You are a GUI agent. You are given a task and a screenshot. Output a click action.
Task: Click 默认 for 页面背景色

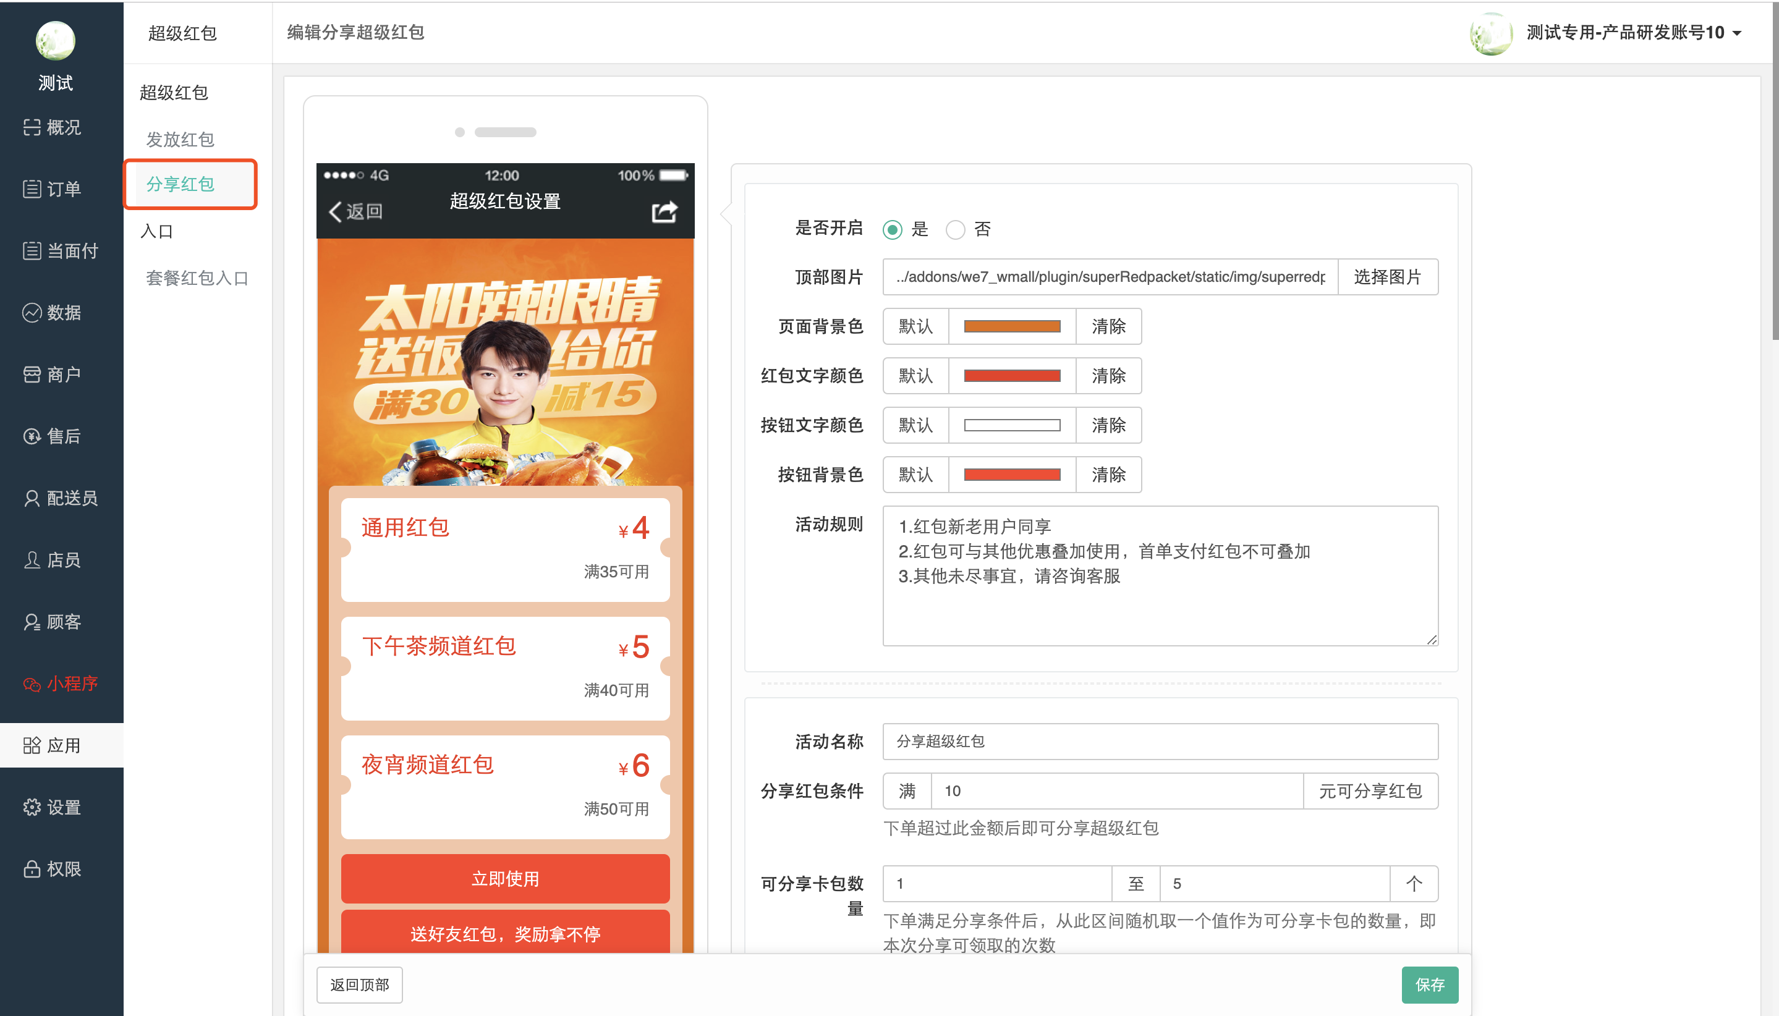point(915,326)
